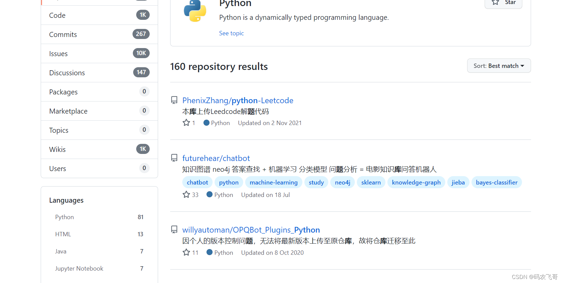Open the Sort: Best match dropdown
The image size is (563, 283).
499,66
